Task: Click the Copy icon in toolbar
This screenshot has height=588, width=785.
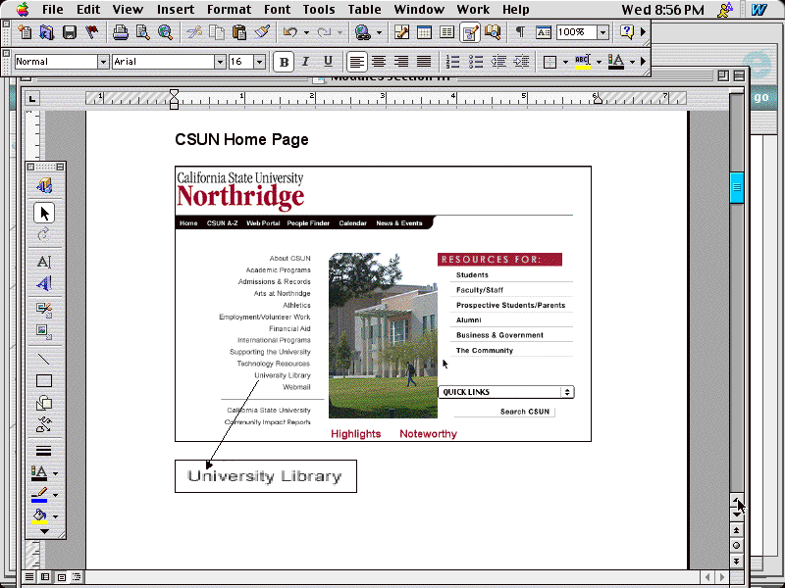Action: coord(216,32)
